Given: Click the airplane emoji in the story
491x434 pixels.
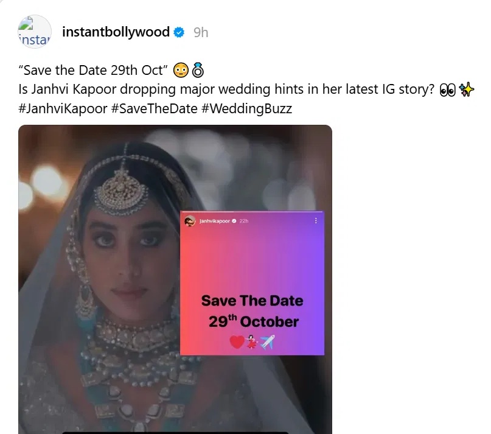Looking at the screenshot, I should [x=266, y=342].
